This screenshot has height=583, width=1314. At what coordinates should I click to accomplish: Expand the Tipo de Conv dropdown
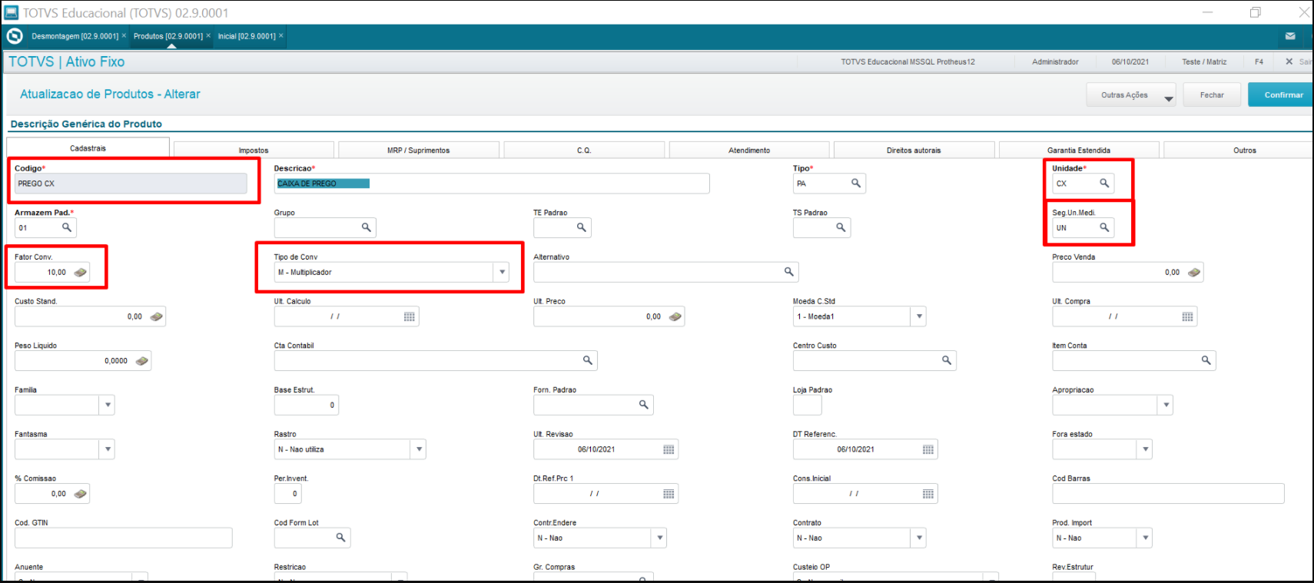pos(502,272)
